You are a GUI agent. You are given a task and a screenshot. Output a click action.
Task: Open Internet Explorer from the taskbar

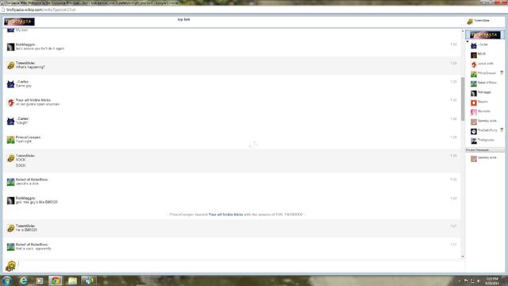click(23, 280)
